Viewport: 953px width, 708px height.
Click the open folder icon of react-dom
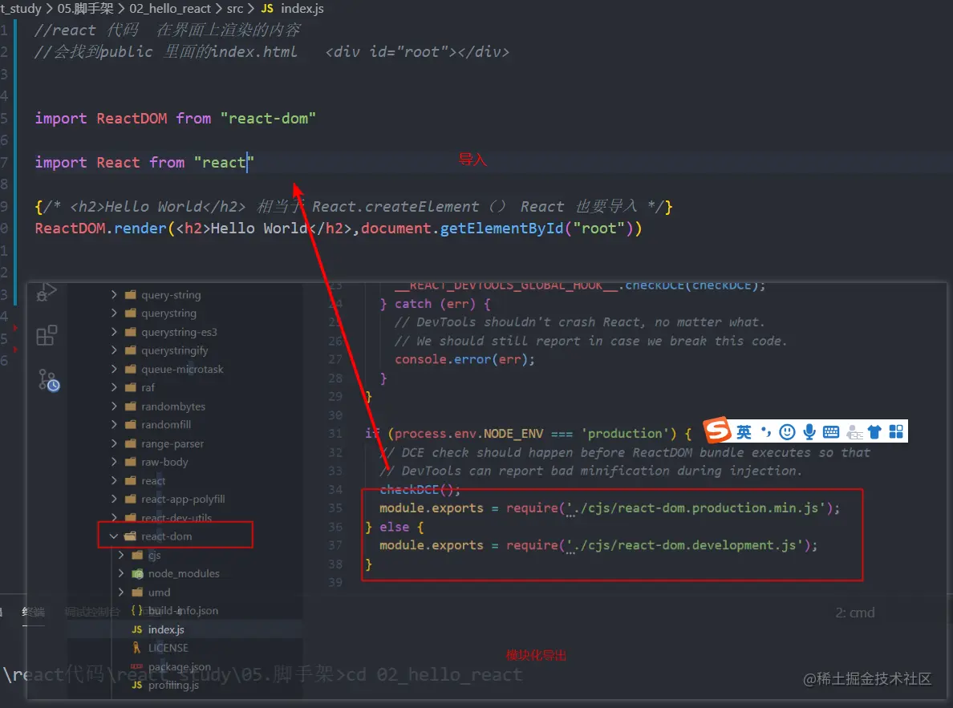130,536
